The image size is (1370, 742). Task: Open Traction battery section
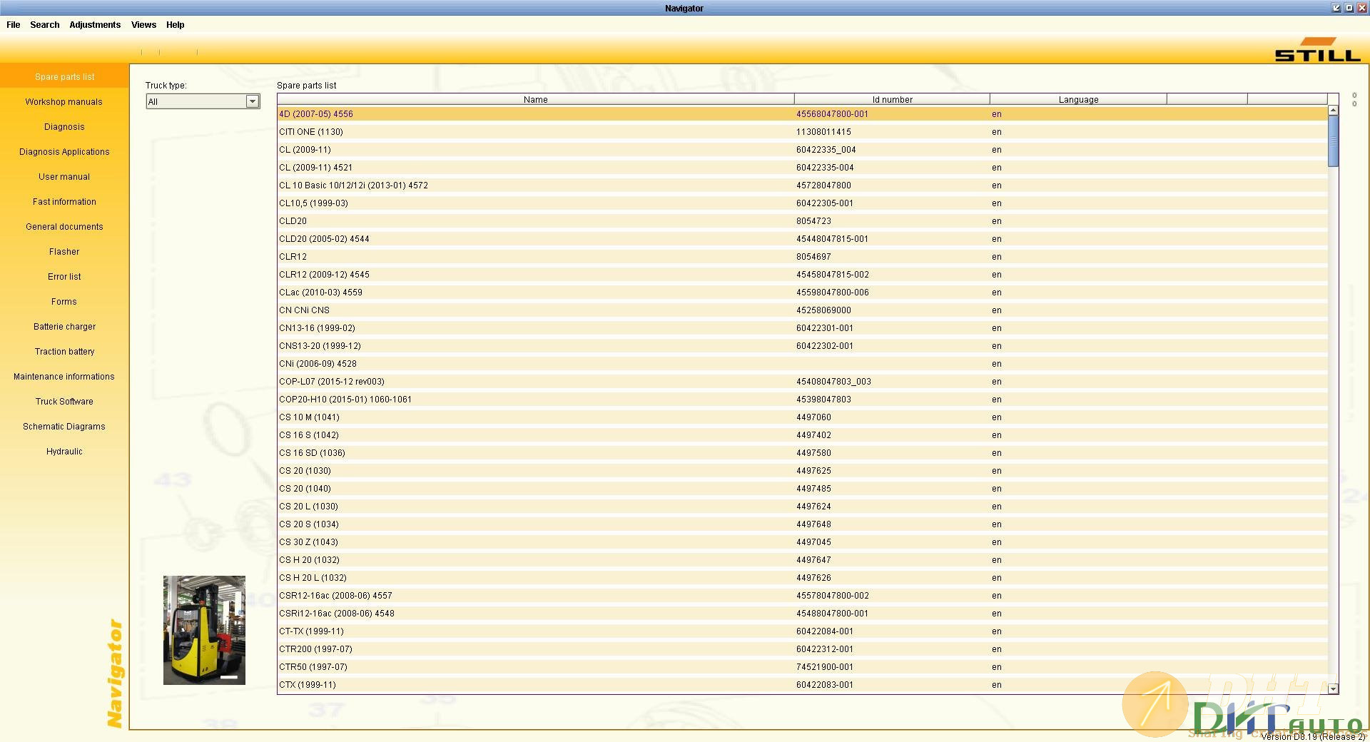64,352
